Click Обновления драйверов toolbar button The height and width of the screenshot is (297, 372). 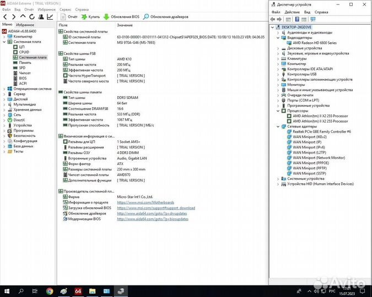pyautogui.click(x=166, y=17)
